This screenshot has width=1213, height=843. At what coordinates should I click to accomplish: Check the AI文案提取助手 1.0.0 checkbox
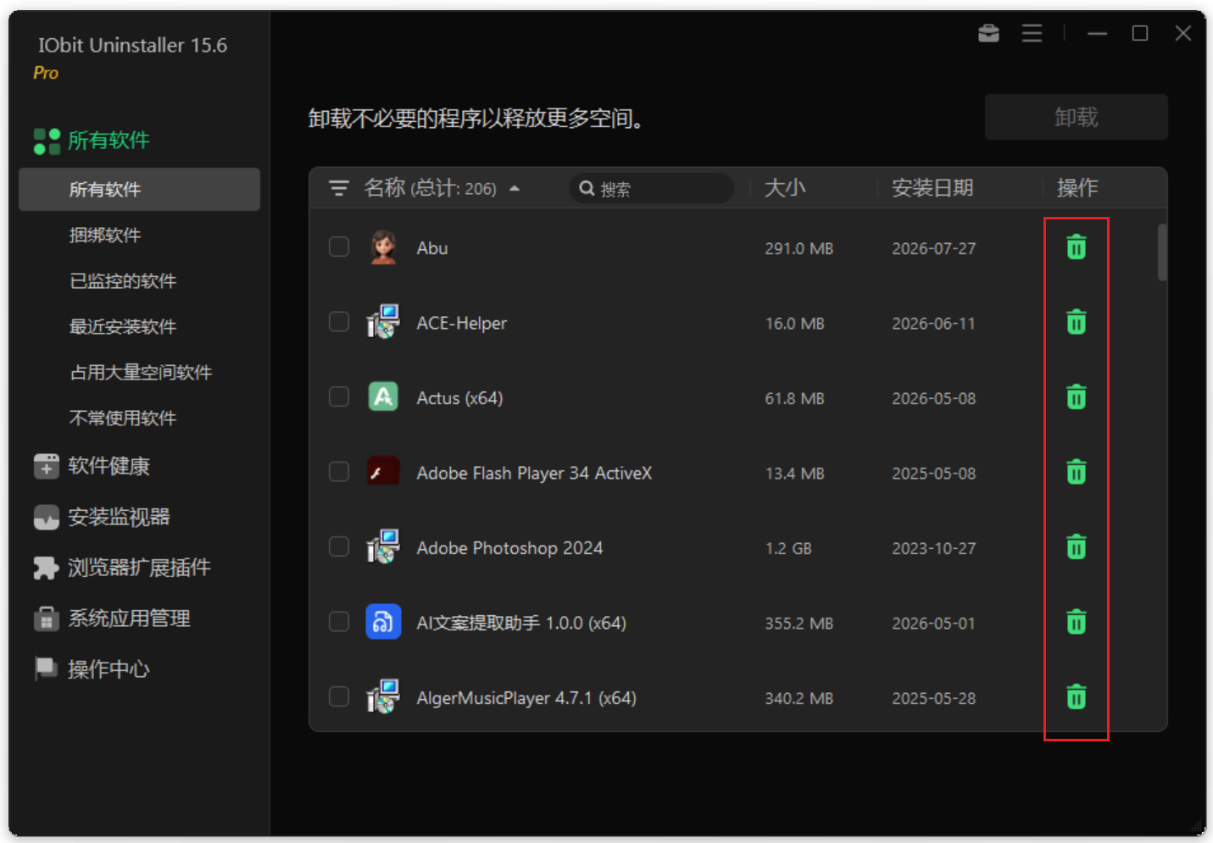pyautogui.click(x=339, y=622)
